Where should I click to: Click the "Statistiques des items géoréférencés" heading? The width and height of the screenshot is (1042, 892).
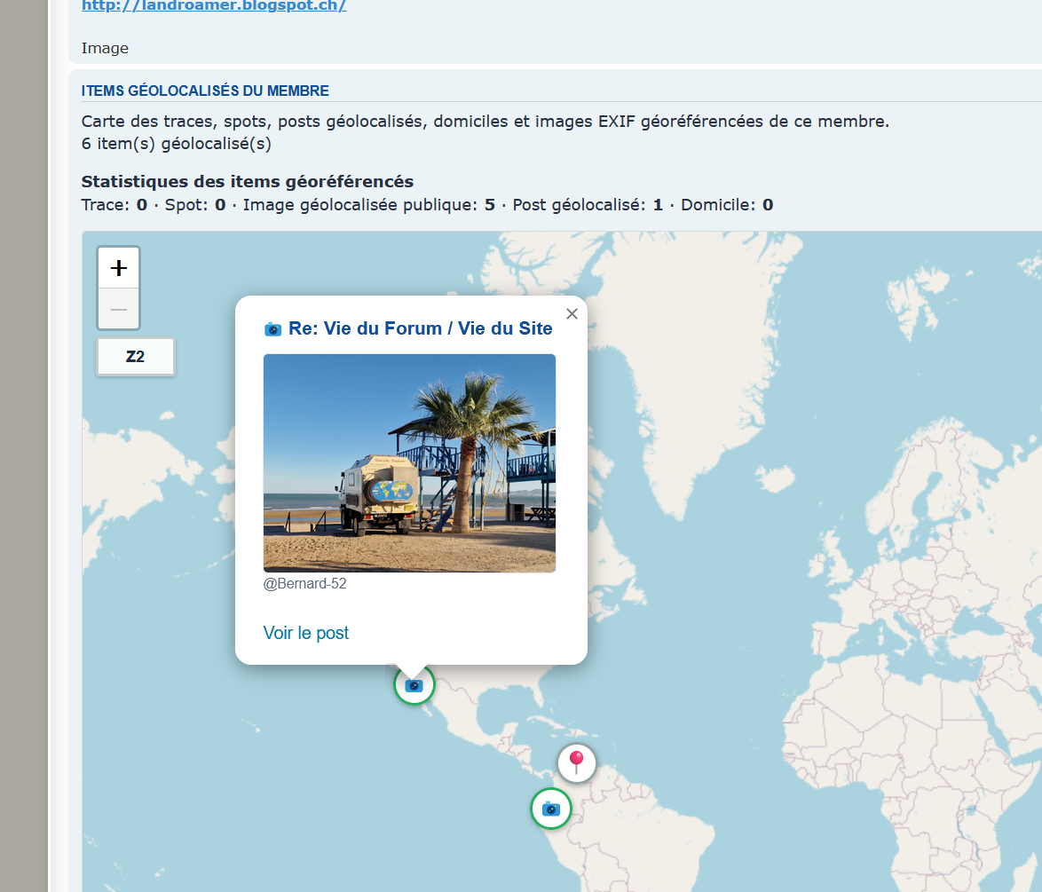pos(247,182)
